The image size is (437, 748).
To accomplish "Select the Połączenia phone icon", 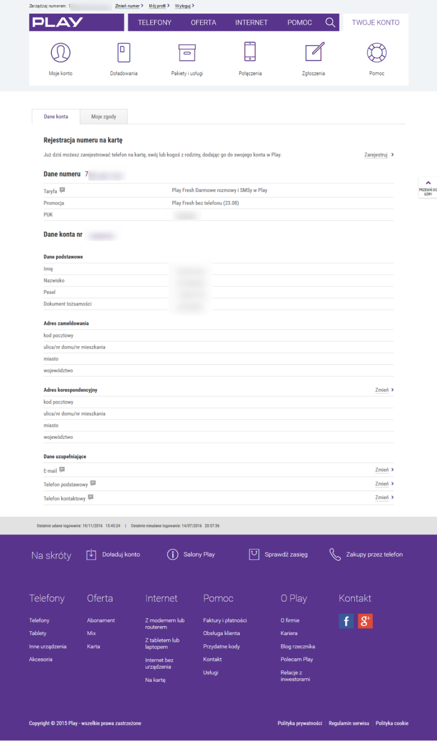I will pyautogui.click(x=250, y=52).
